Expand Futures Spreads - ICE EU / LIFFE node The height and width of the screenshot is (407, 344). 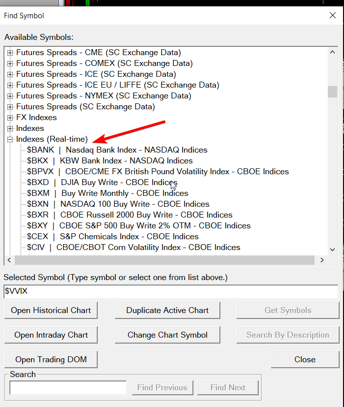(10, 85)
